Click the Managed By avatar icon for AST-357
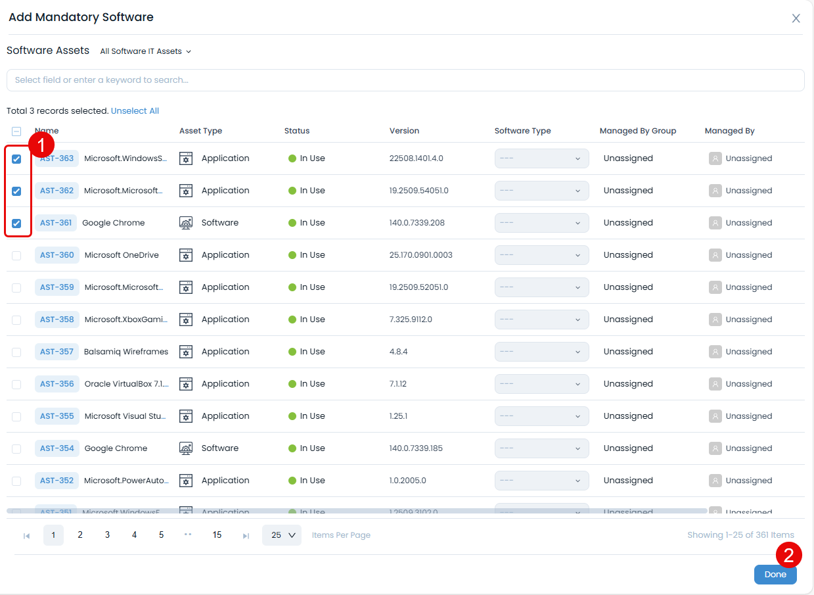Screen dimensions: 814x595 [x=715, y=352]
